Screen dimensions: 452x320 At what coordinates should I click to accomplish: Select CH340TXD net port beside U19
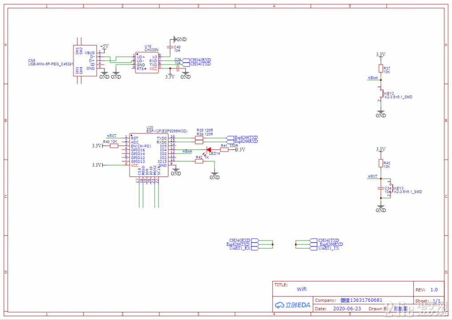point(197,64)
